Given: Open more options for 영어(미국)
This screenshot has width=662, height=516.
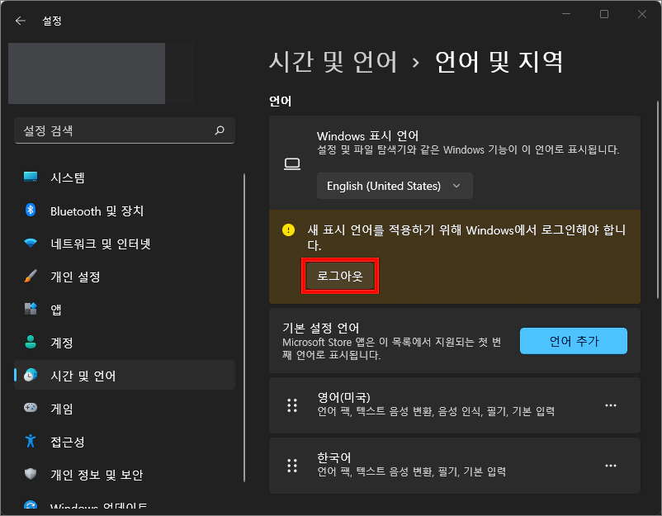Looking at the screenshot, I should tap(611, 405).
